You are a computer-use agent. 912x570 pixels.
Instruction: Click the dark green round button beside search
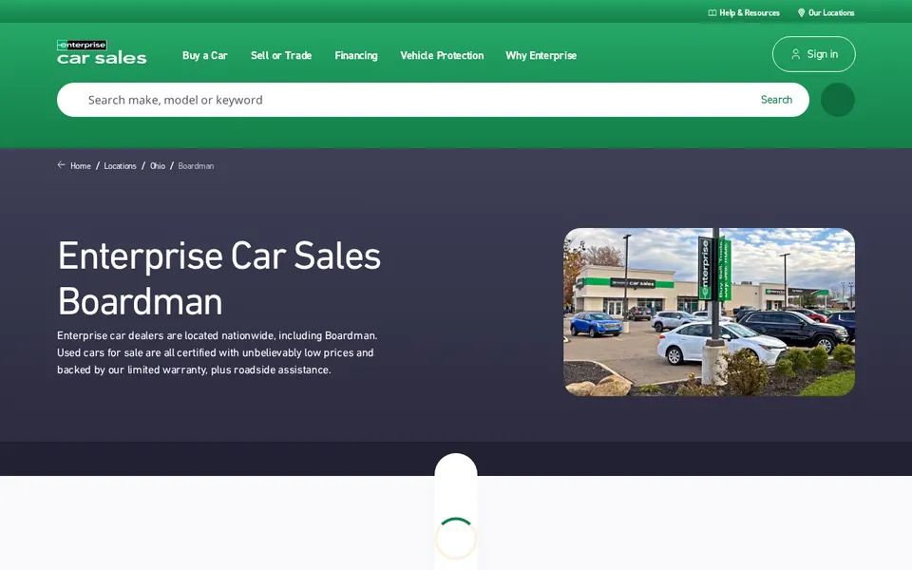point(838,100)
